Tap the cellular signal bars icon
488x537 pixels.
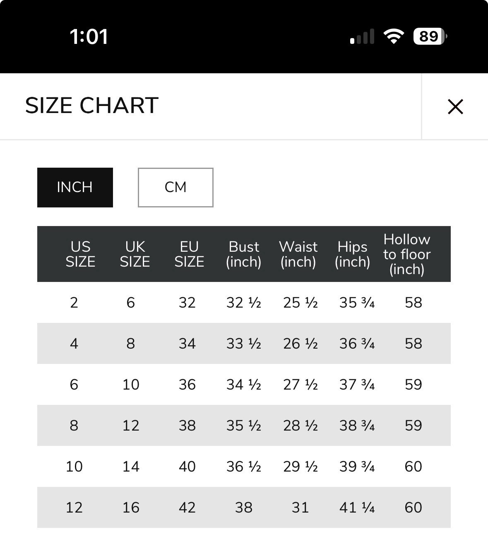(362, 36)
